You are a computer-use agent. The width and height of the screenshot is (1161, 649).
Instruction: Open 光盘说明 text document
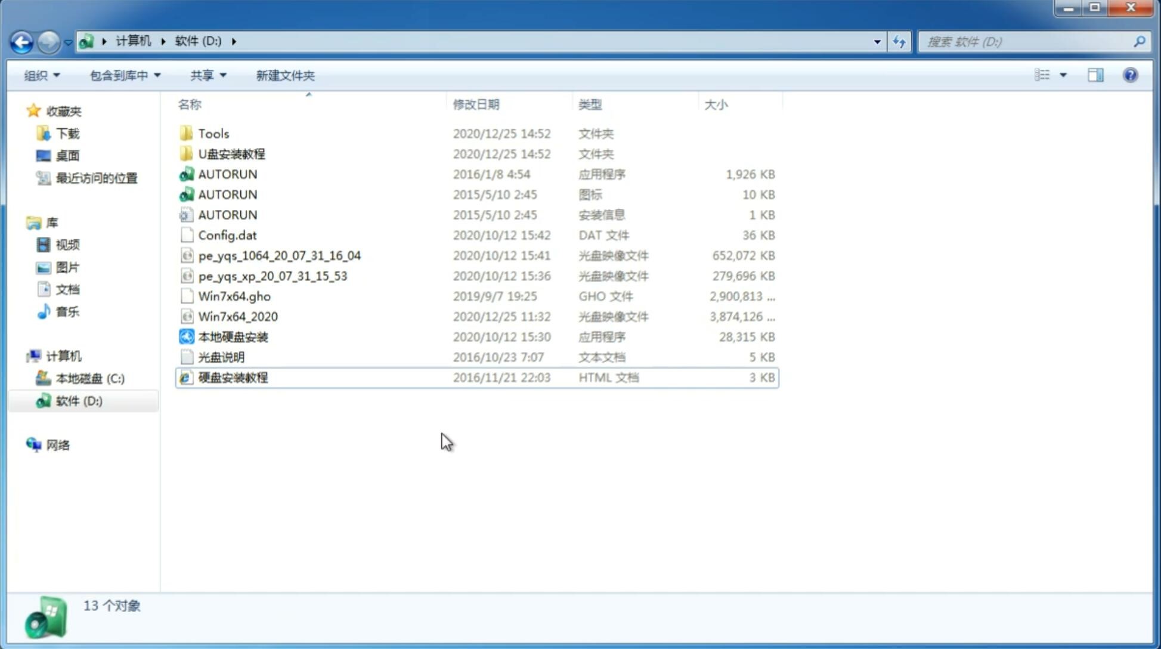pos(221,357)
